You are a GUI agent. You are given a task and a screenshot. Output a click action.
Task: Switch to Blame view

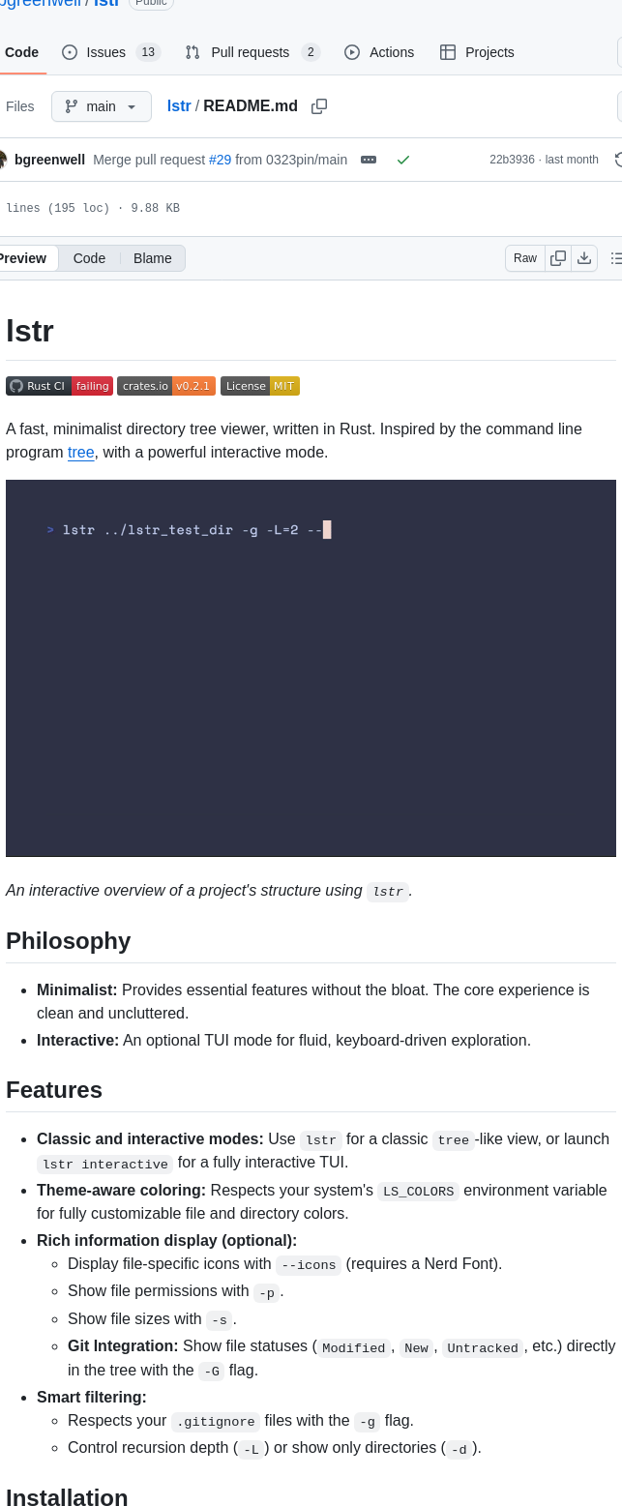(153, 258)
